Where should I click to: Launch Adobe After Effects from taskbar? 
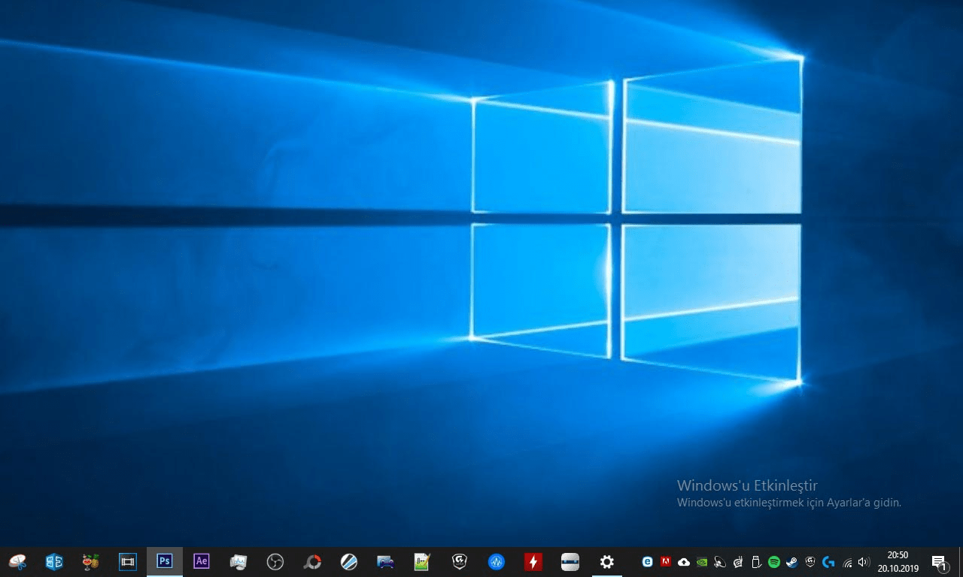click(201, 561)
